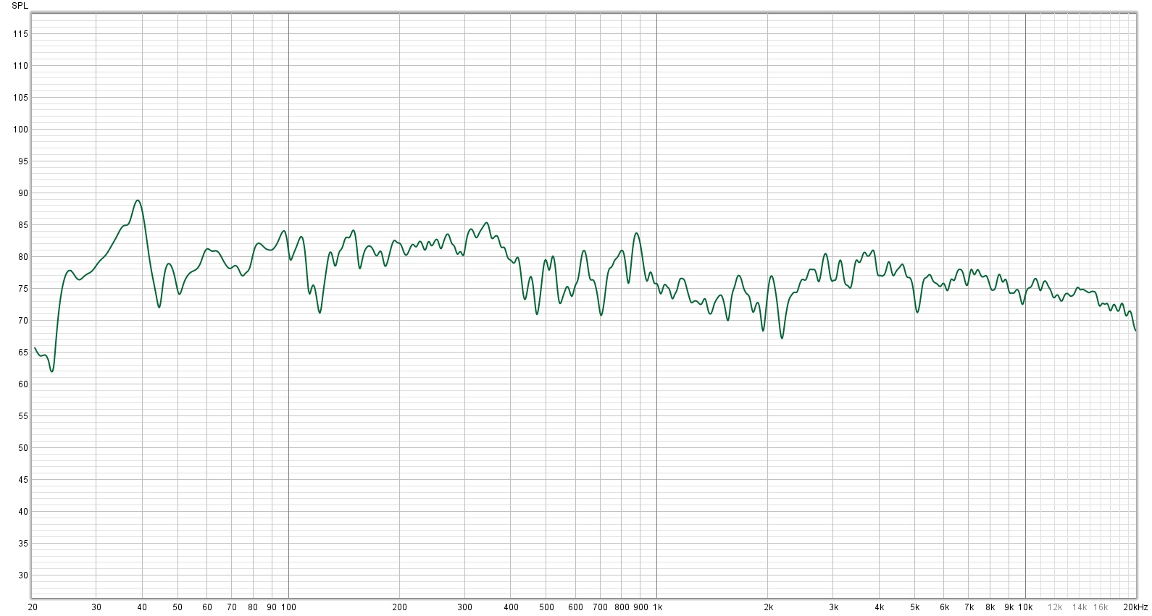The width and height of the screenshot is (1152, 616).
Task: Click the greyed 12k frequency label
Action: pos(1054,607)
